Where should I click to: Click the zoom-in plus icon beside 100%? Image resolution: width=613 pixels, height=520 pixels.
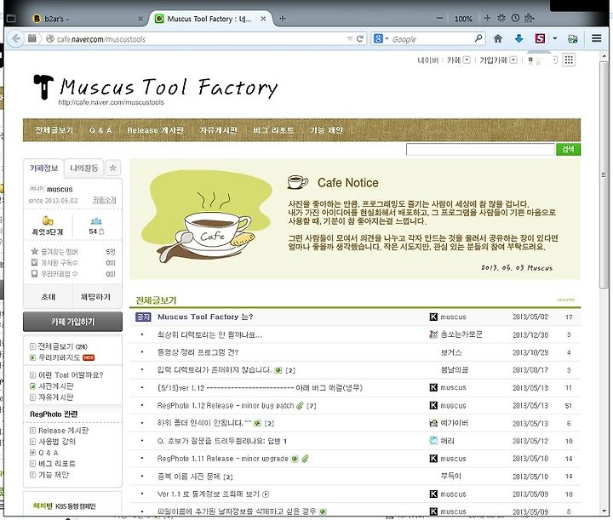pos(487,18)
